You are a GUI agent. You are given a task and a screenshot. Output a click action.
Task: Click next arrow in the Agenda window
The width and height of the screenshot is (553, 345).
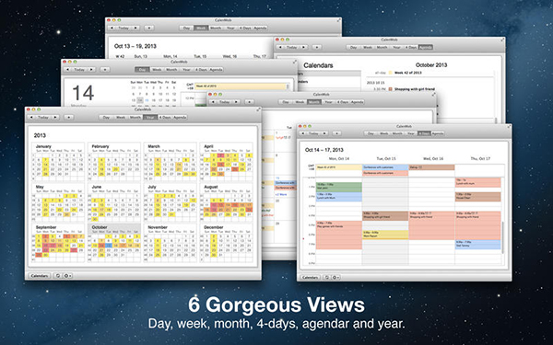303,47
